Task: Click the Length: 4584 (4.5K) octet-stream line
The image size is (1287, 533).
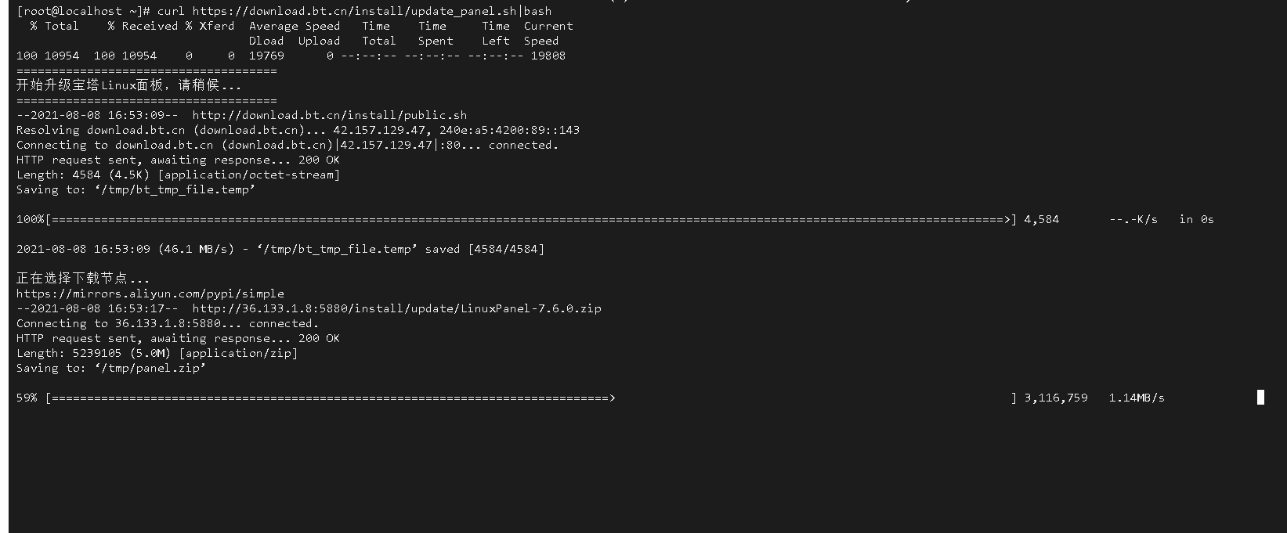Action: tap(178, 175)
